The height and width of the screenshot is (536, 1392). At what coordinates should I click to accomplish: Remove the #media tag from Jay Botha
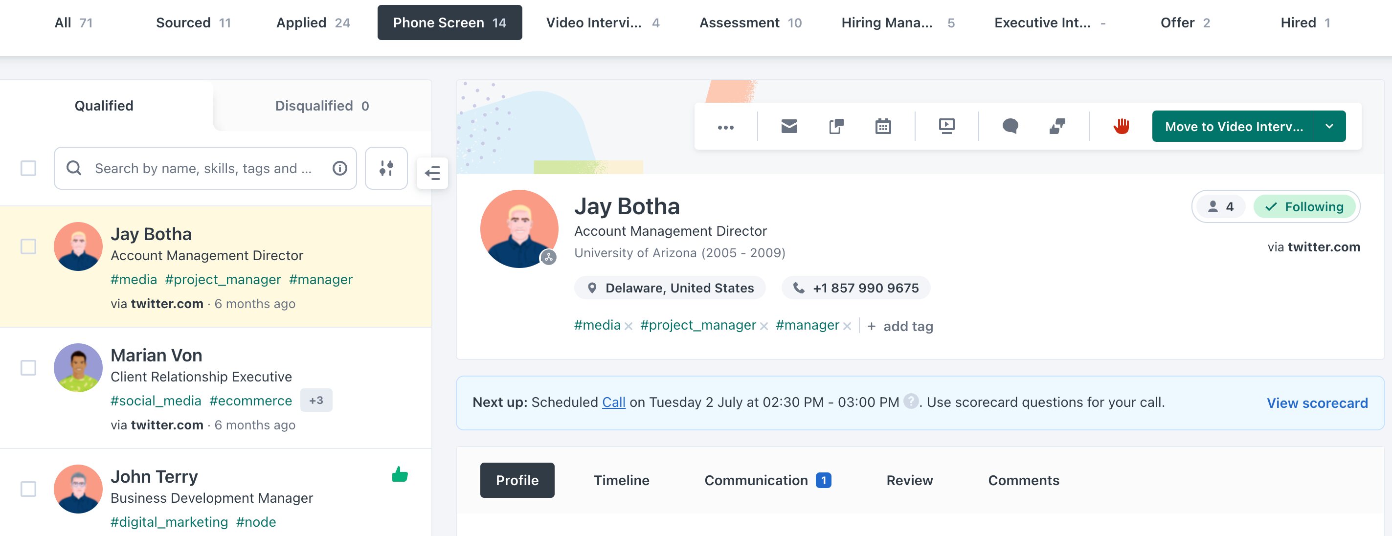click(x=629, y=326)
